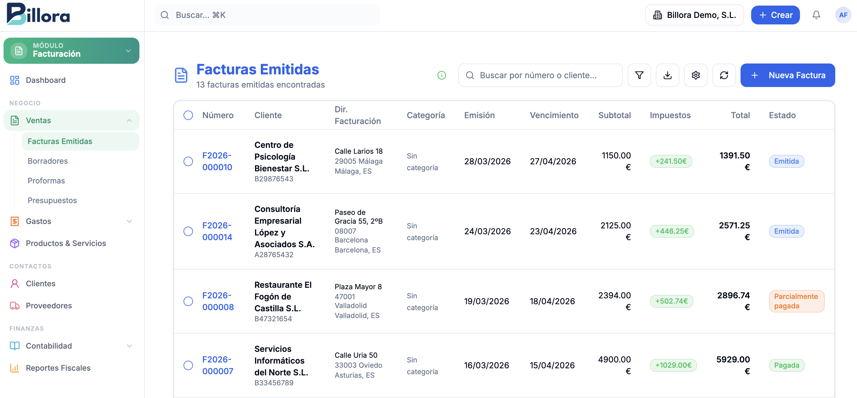Click the Parcialmente pagada status badge
The image size is (857, 398).
(x=796, y=301)
